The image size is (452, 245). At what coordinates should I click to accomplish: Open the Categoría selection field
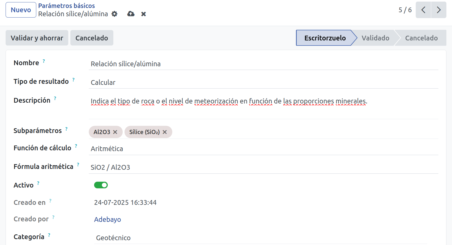tap(261, 238)
